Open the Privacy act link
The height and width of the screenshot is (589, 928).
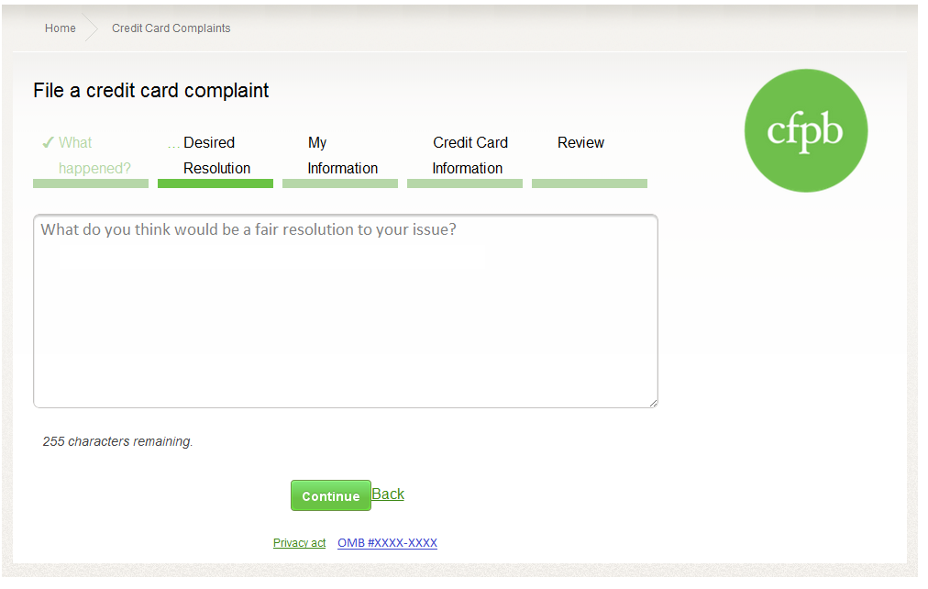click(x=300, y=543)
